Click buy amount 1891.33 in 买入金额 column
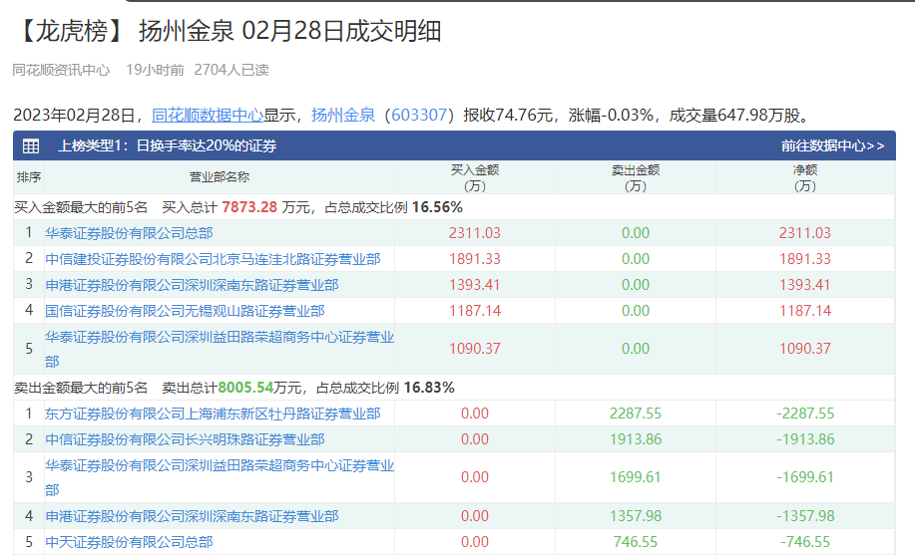 click(x=475, y=259)
